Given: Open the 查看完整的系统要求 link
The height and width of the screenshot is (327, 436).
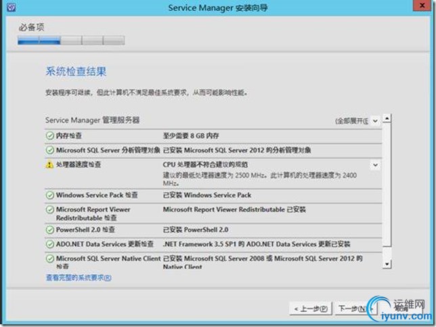Looking at the screenshot, I should pyautogui.click(x=79, y=278).
